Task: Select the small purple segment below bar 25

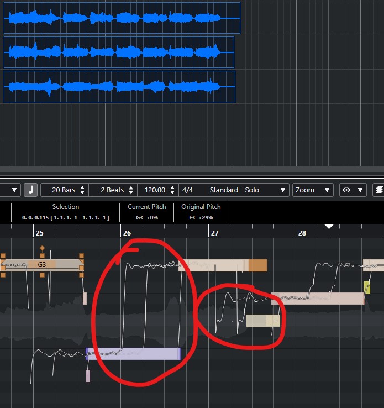Action: [88, 376]
